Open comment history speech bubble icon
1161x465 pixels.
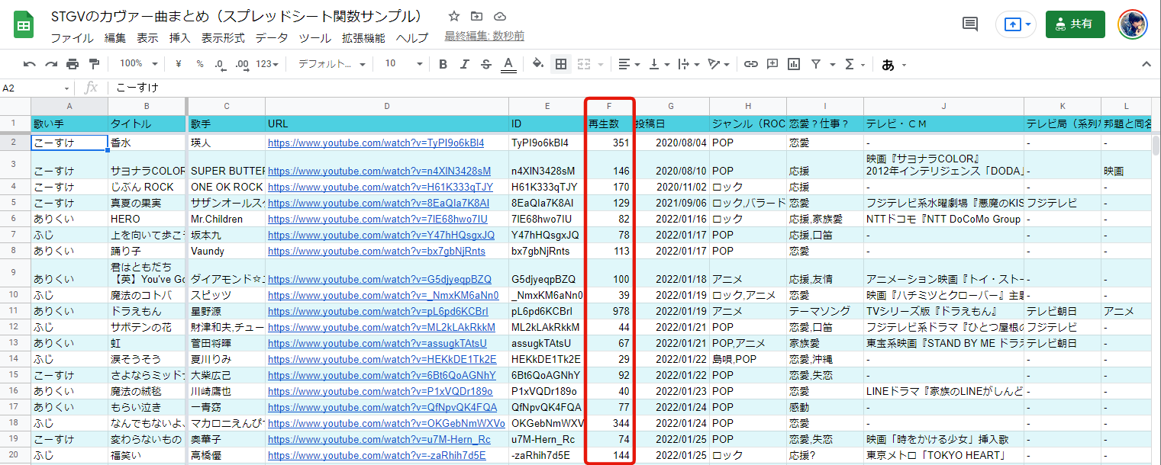coord(970,24)
